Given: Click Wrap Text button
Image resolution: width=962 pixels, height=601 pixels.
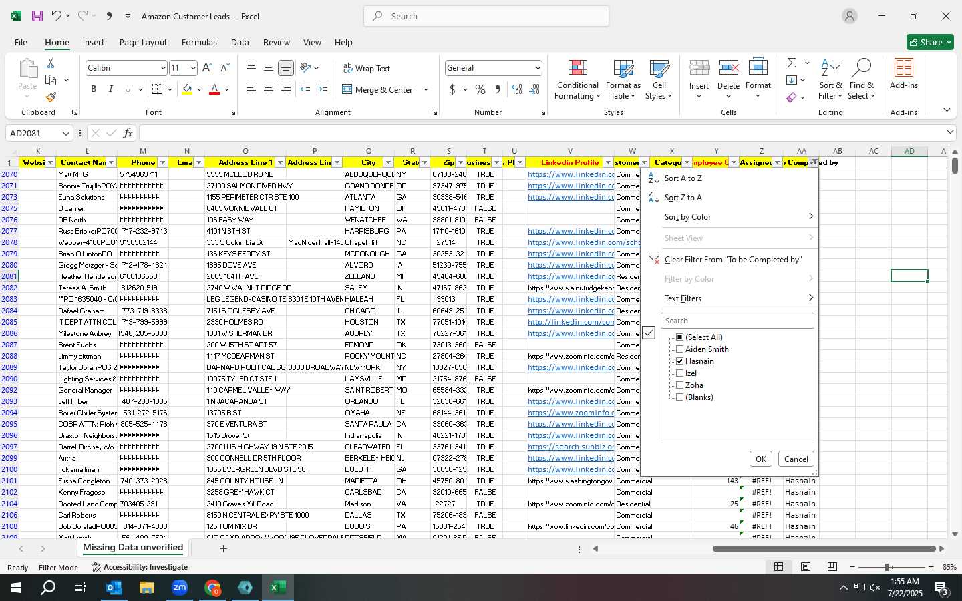Looking at the screenshot, I should [367, 68].
